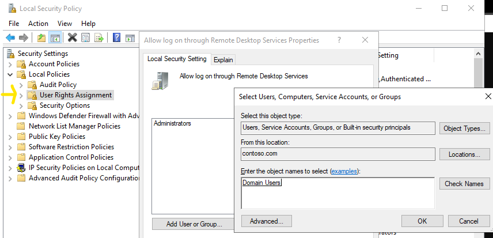Switch to the Explain tab
Screen dimensions: 493x238
pos(223,60)
